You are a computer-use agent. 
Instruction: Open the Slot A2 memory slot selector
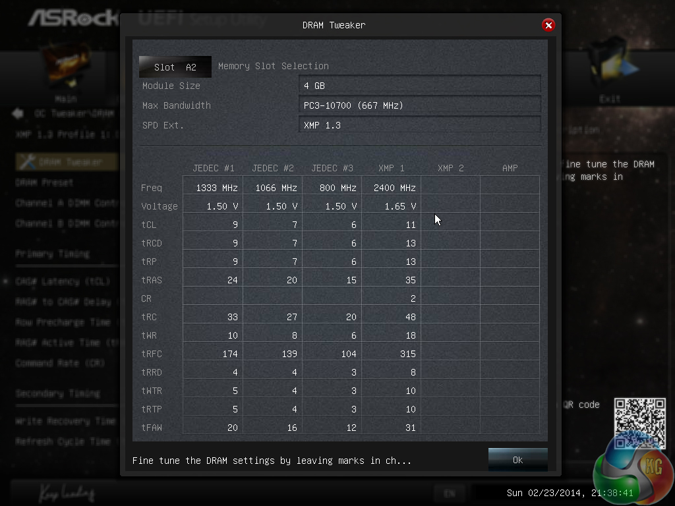pyautogui.click(x=175, y=67)
